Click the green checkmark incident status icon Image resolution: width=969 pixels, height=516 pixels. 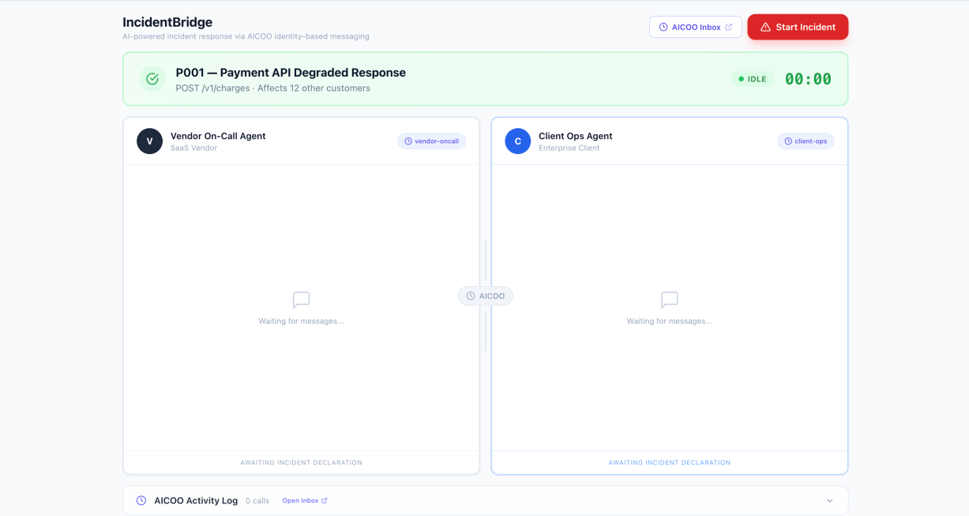(x=152, y=79)
